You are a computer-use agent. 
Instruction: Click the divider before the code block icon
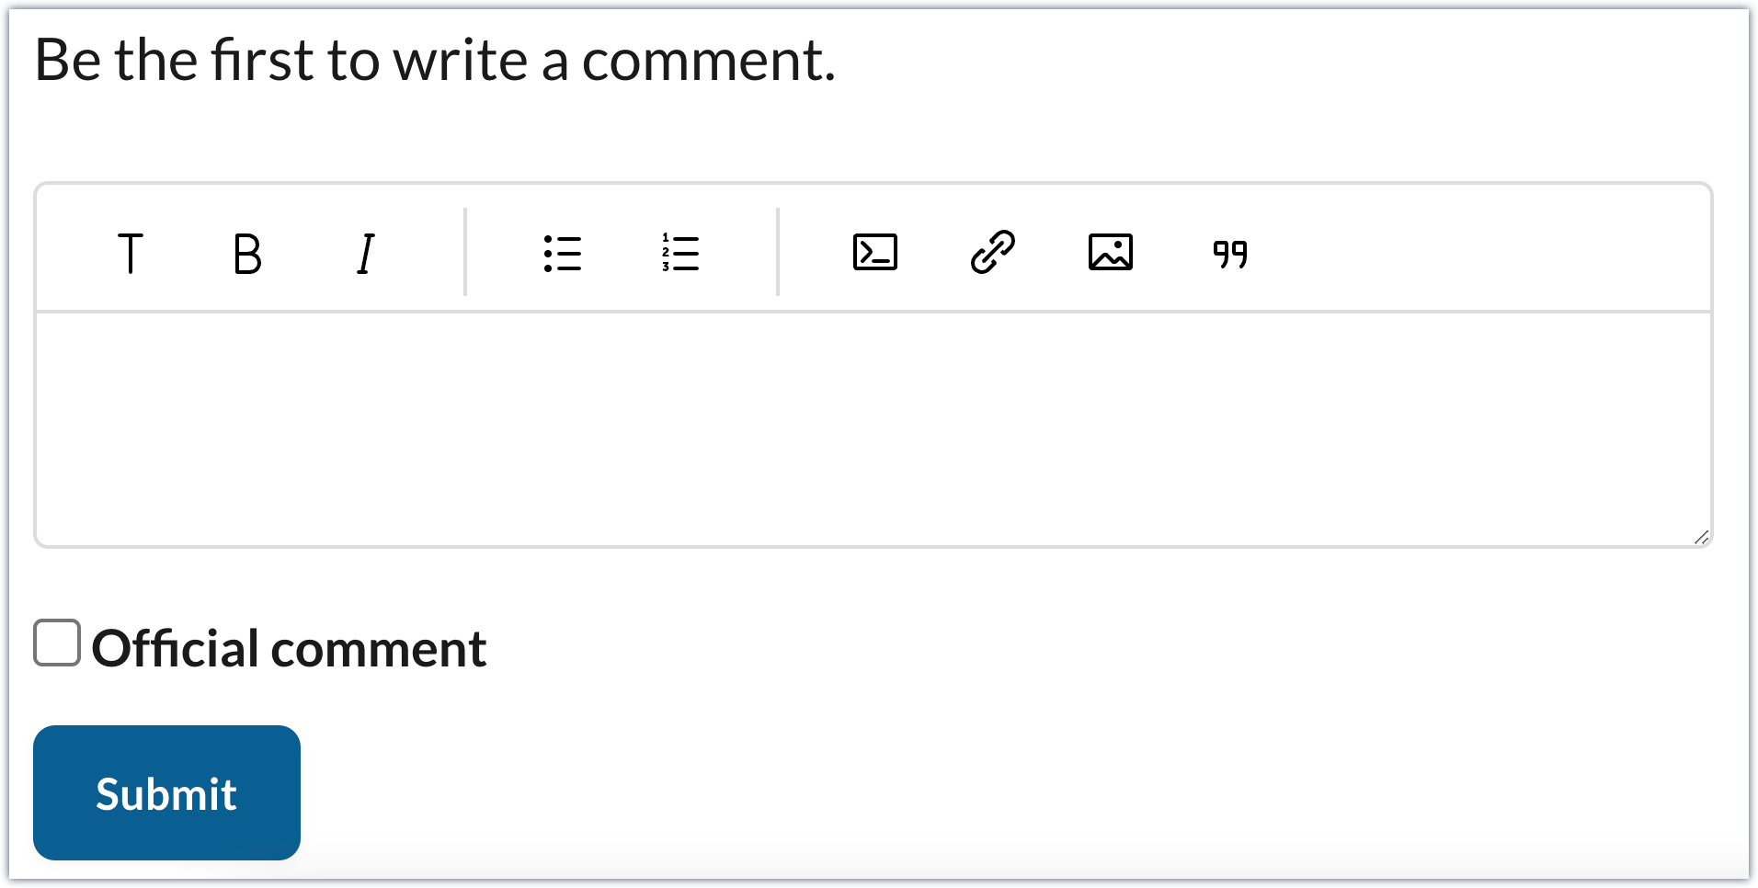[x=778, y=253]
